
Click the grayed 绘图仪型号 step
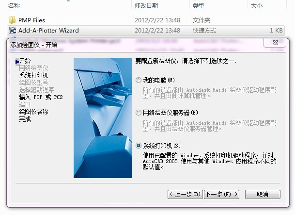point(33,83)
